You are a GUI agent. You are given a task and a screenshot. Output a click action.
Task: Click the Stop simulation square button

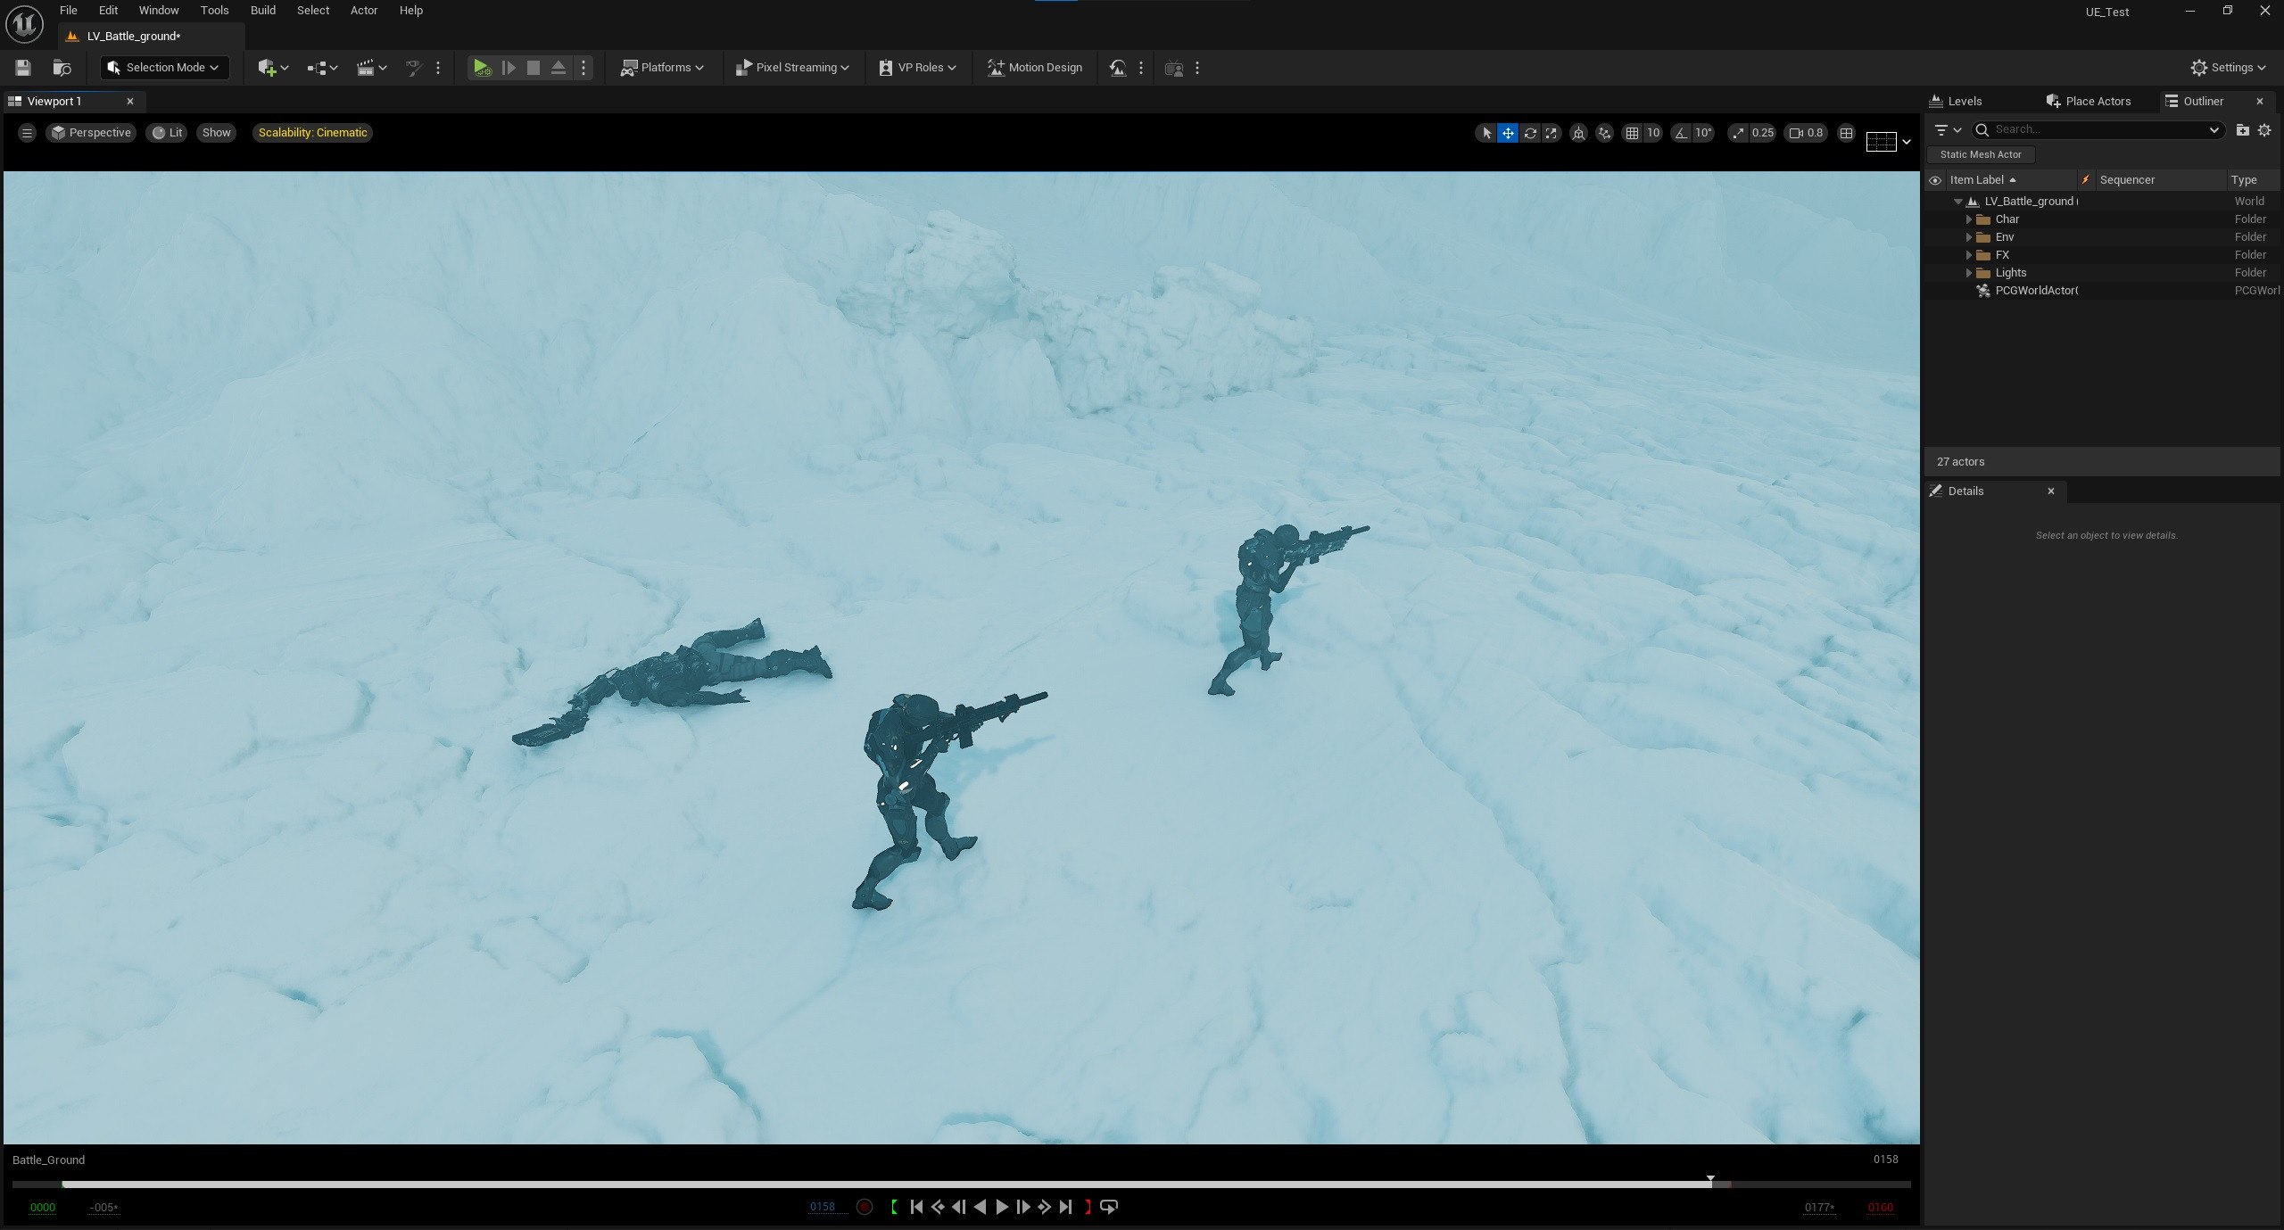534,68
